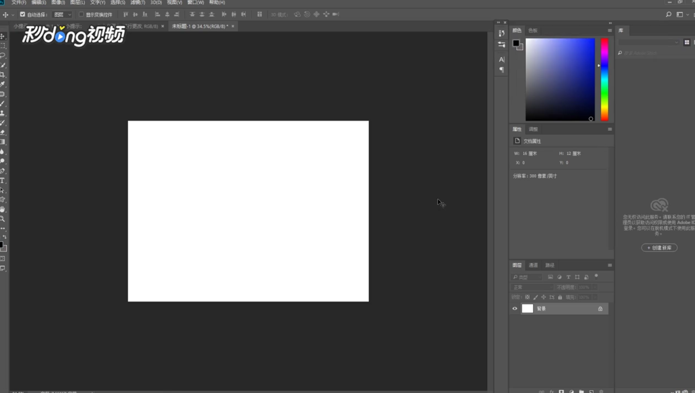Select the Clone Stamp tool
This screenshot has width=695, height=393.
point(2,113)
